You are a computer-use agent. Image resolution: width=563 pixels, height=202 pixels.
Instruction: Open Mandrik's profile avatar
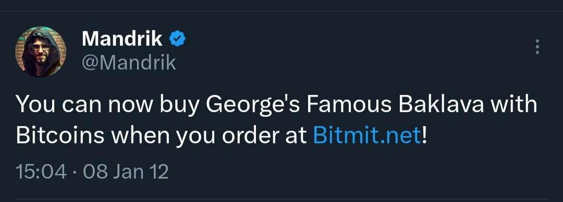[x=41, y=51]
